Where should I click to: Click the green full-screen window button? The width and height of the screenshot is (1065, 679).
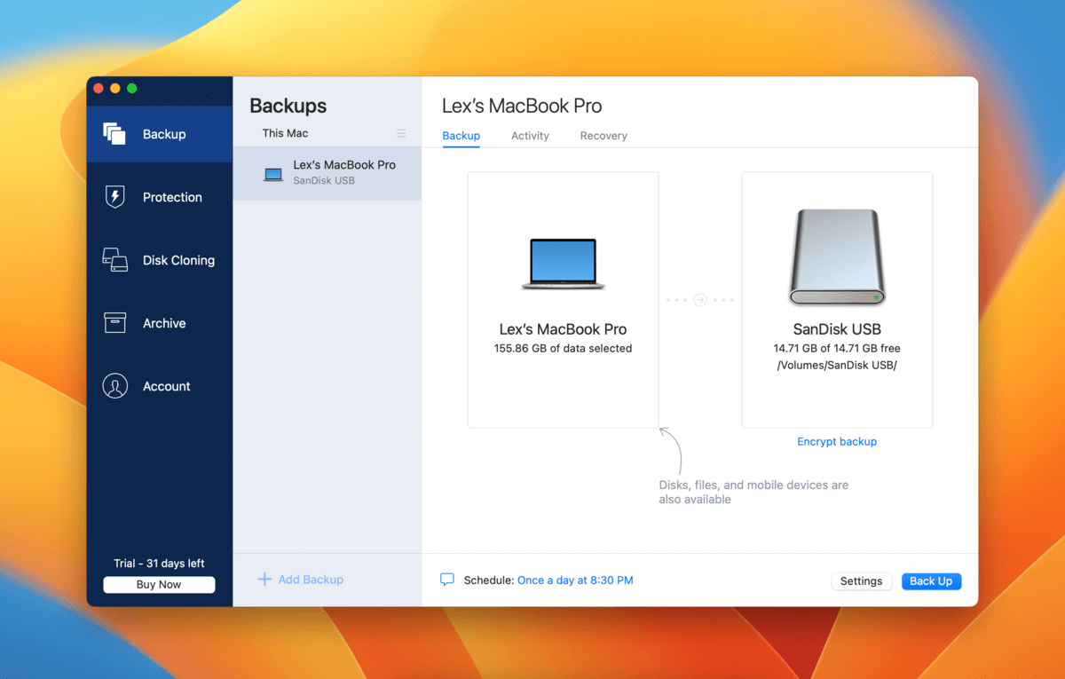131,88
